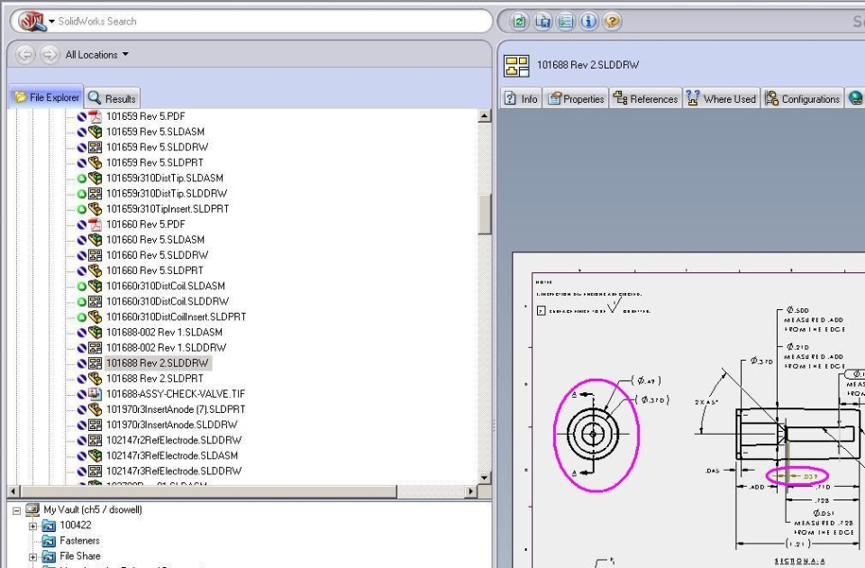Click the drawing preview thumbnail
The image size is (865, 568).
point(688,410)
